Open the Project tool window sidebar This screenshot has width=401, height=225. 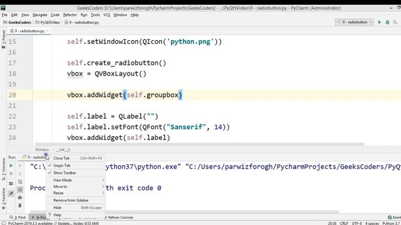tap(3, 39)
